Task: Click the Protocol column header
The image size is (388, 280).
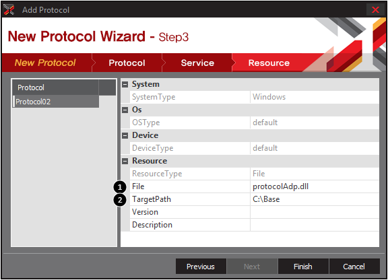Action: point(55,87)
